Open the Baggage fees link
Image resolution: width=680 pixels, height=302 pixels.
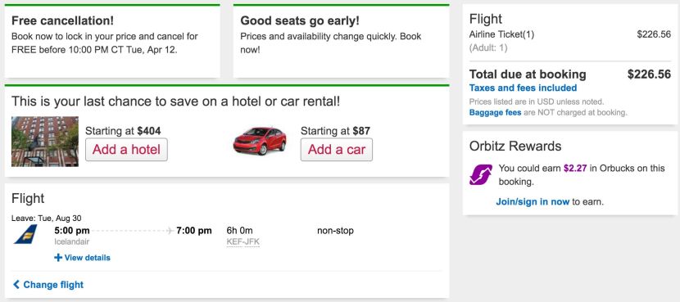coord(496,113)
